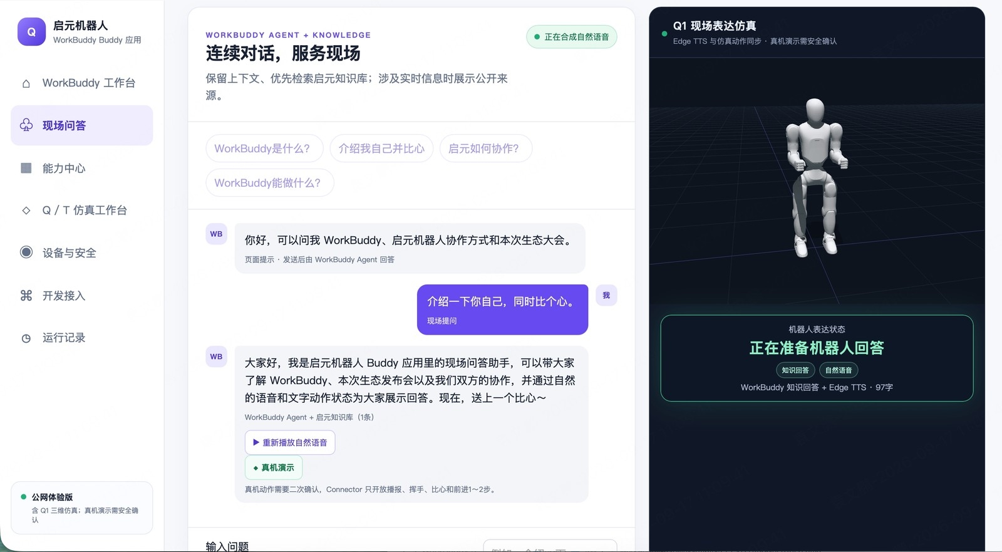
Task: Click the 正在合成自然语音 status badge
Action: point(572,37)
